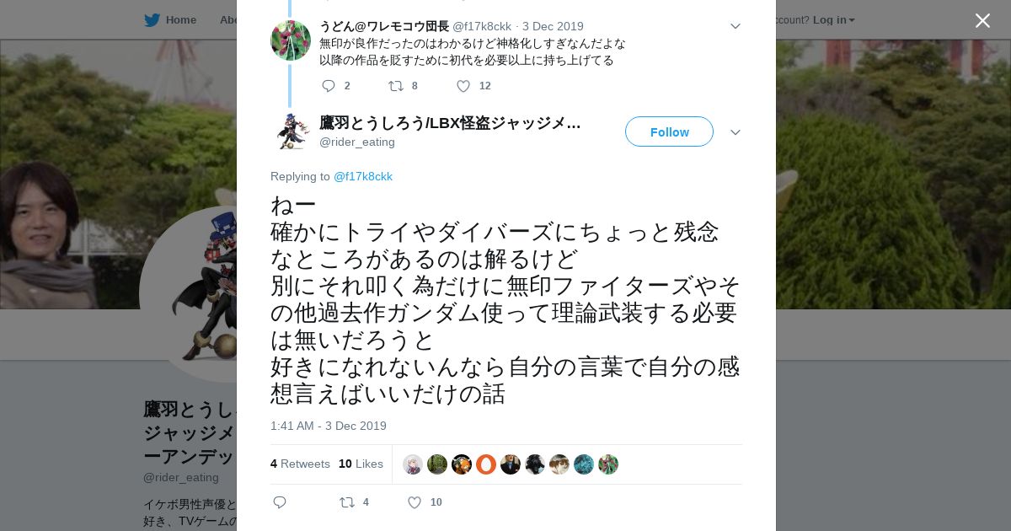Close the tweet overlay with the X
1011x531 pixels.
(982, 20)
